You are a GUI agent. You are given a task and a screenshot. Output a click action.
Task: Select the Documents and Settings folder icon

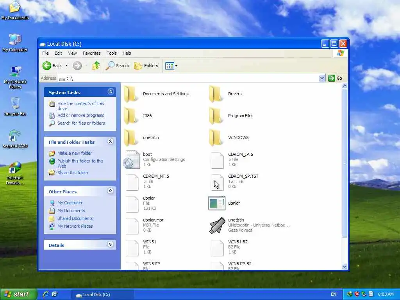point(130,94)
